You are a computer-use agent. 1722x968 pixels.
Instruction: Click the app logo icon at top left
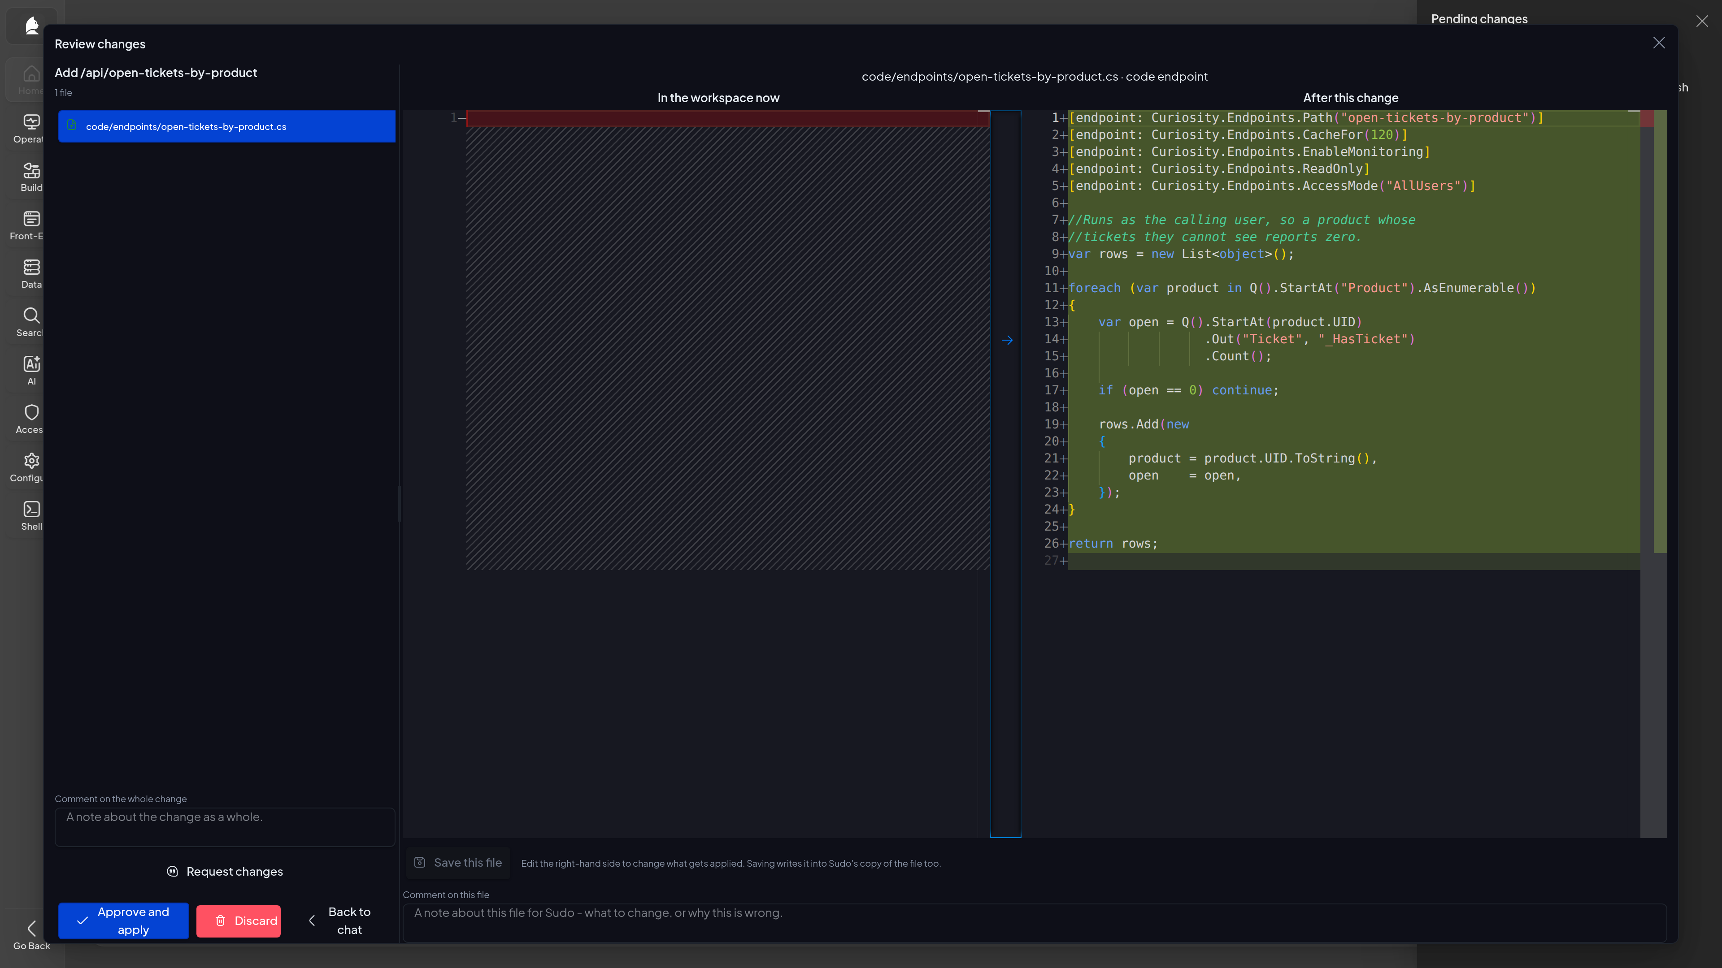click(x=31, y=26)
